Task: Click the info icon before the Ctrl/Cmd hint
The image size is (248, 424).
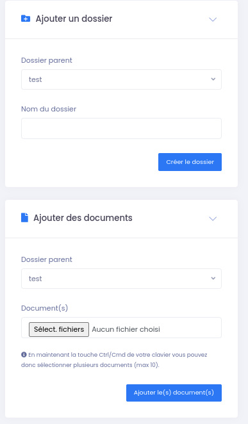Action: coord(24,354)
